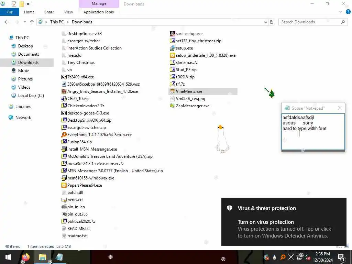Click the msn610155-windowsx.exe icon

tap(64, 178)
